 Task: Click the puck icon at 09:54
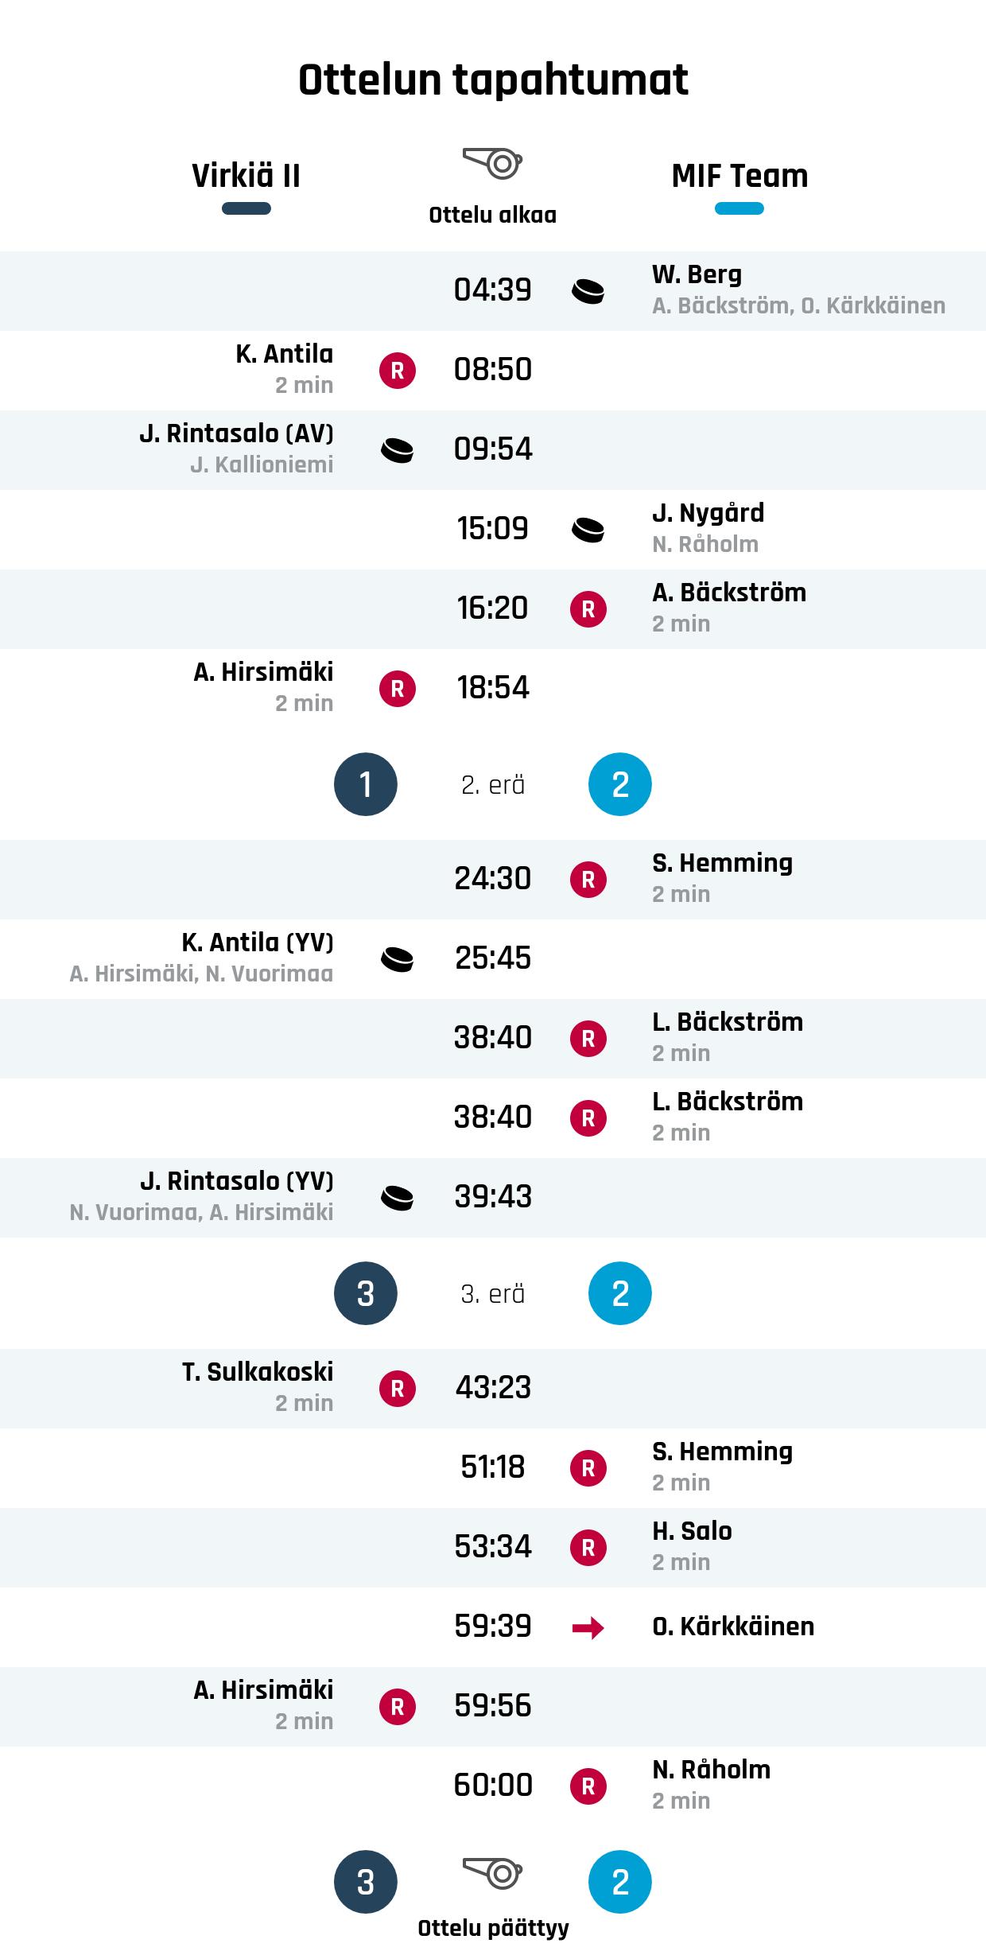tap(398, 450)
